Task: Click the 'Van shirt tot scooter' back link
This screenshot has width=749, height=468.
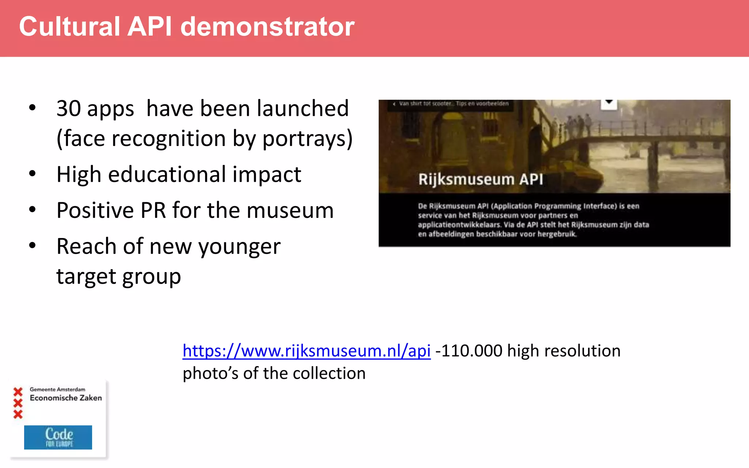Action: point(451,104)
